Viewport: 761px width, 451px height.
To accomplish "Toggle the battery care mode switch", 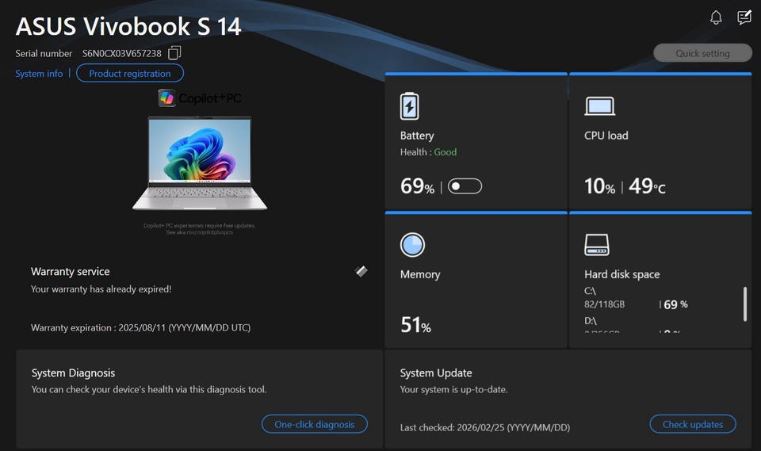I will 465,186.
